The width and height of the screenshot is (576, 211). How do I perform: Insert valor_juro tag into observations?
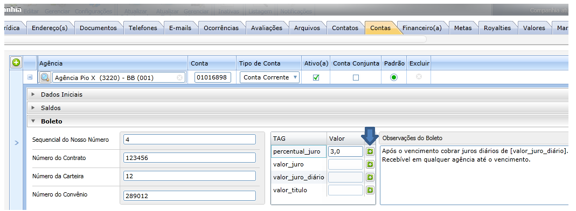pyautogui.click(x=370, y=164)
